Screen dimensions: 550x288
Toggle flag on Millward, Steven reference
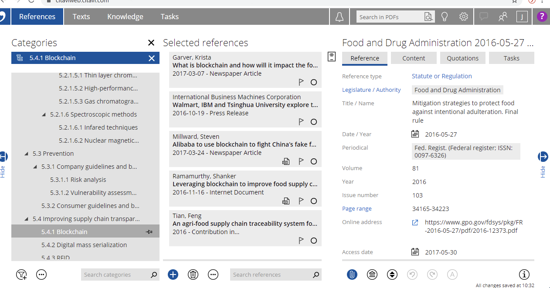pyautogui.click(x=301, y=161)
